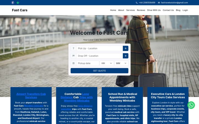The image size is (199, 124).
Task: Click the pick up location pin icon
Action: [74, 48]
